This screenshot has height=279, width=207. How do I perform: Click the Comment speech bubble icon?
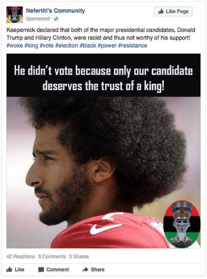[x=41, y=270]
